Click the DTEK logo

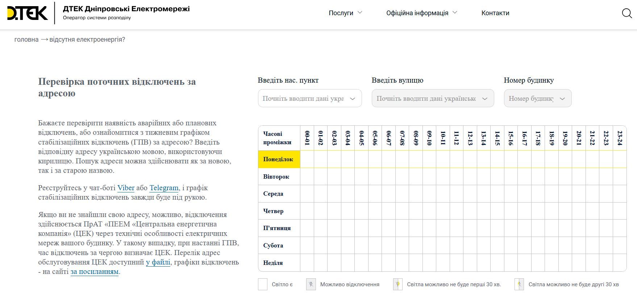[x=28, y=13]
